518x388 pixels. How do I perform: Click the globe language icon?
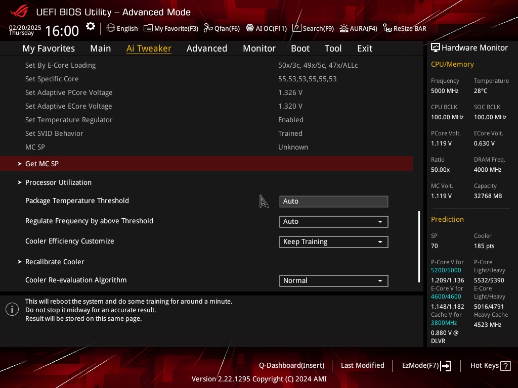111,28
